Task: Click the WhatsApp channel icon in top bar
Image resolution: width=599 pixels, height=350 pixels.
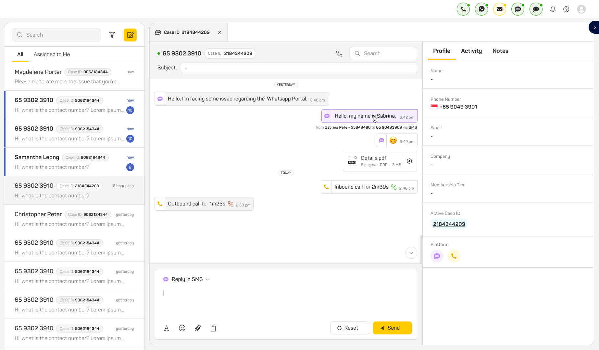Action: (x=481, y=9)
